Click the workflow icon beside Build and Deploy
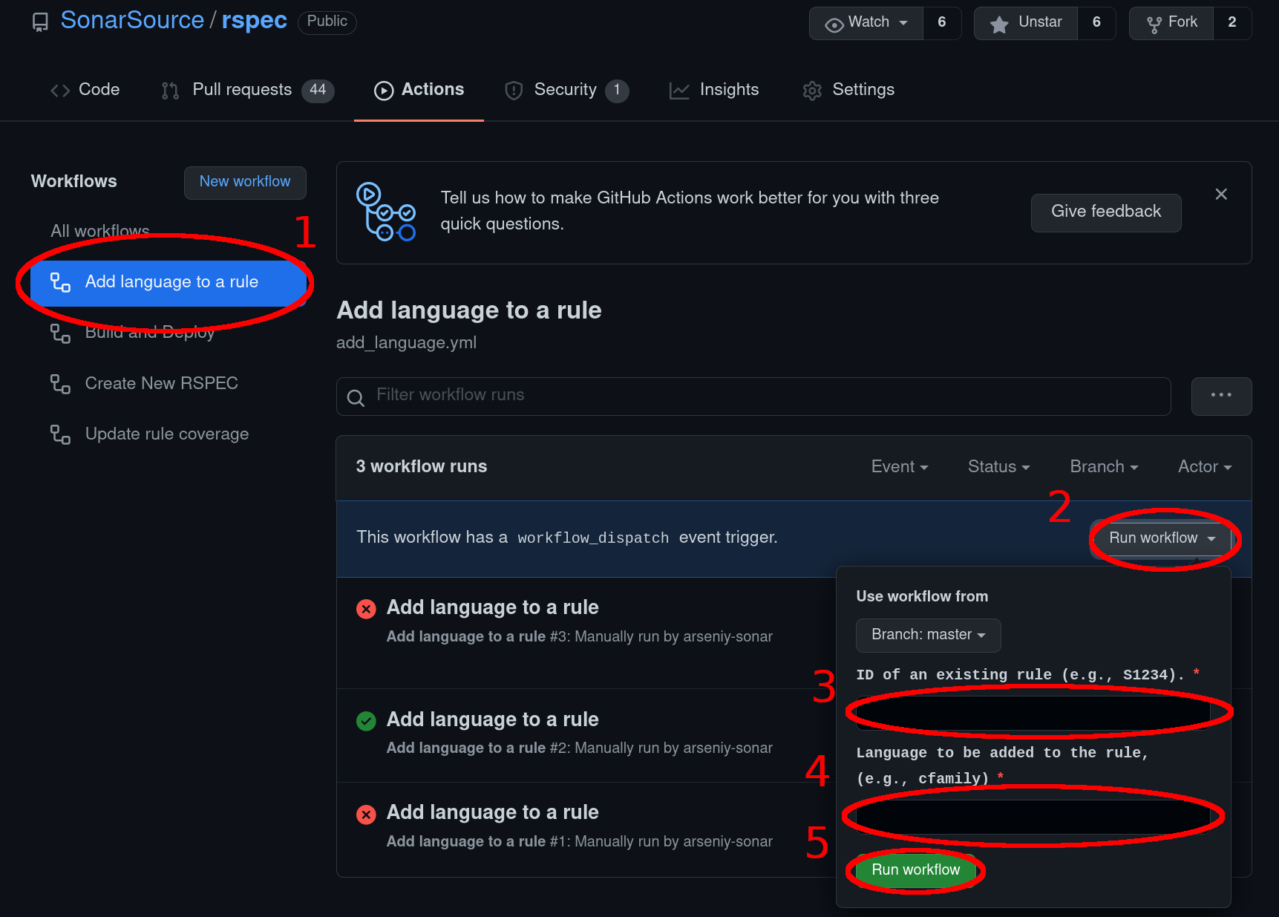 pyautogui.click(x=60, y=333)
